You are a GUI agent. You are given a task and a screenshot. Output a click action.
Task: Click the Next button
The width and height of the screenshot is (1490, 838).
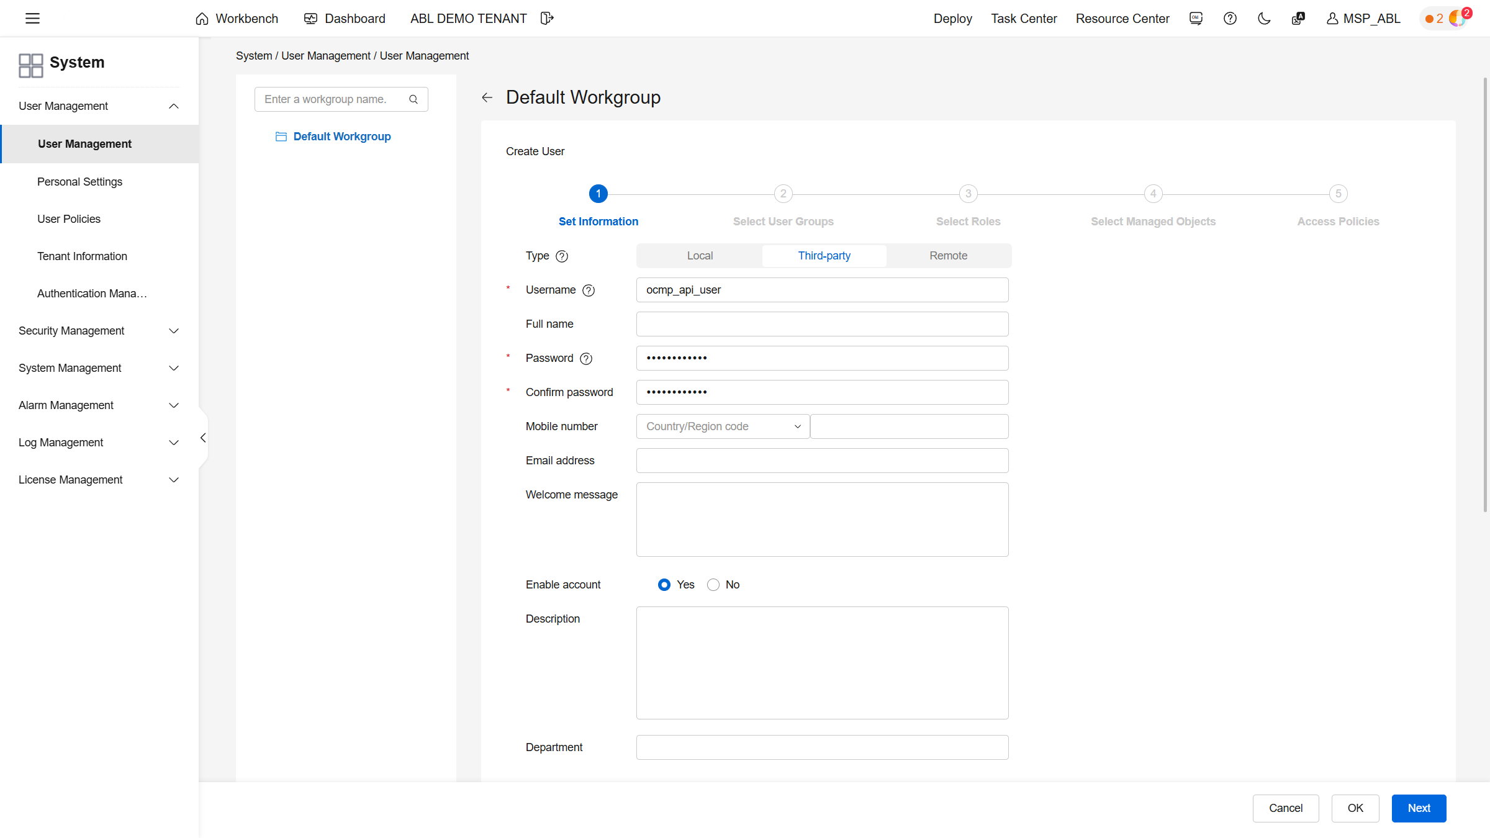tap(1419, 808)
